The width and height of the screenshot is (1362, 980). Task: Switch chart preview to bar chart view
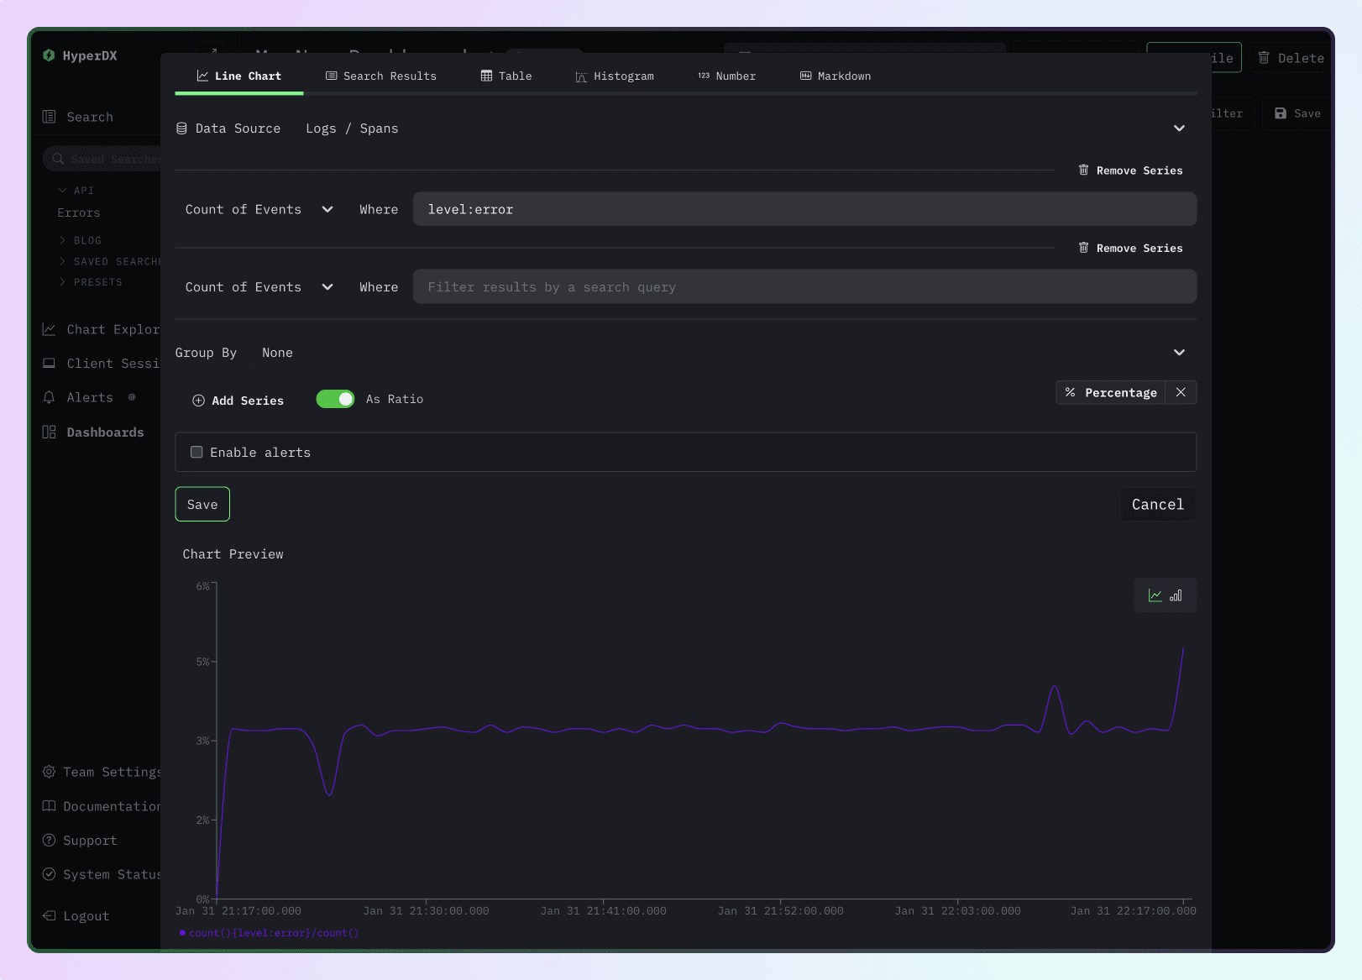[x=1175, y=595]
